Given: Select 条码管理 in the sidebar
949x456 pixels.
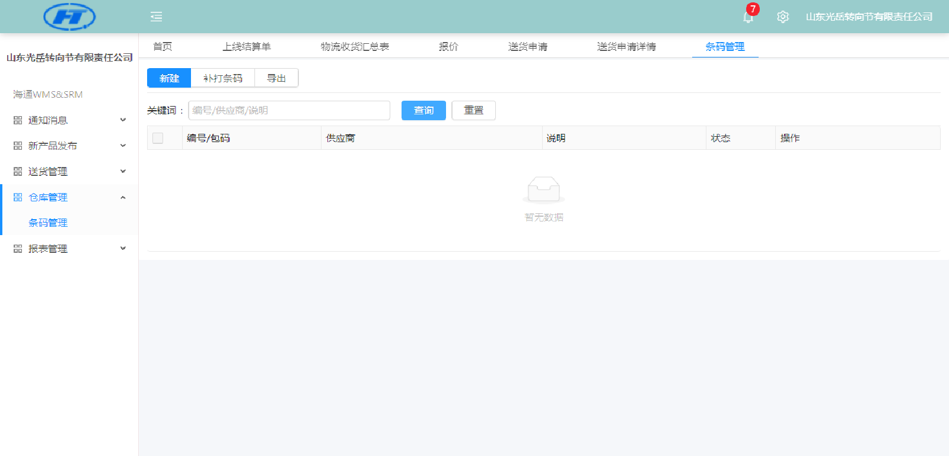Looking at the screenshot, I should tap(48, 223).
